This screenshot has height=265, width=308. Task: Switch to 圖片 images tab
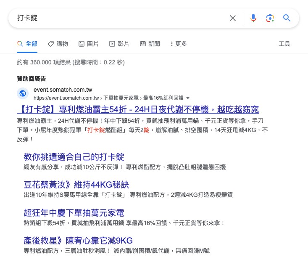89,44
